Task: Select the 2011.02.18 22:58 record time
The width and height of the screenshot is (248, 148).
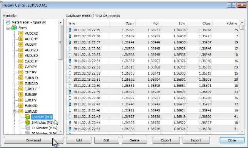Action: tap(87, 36)
